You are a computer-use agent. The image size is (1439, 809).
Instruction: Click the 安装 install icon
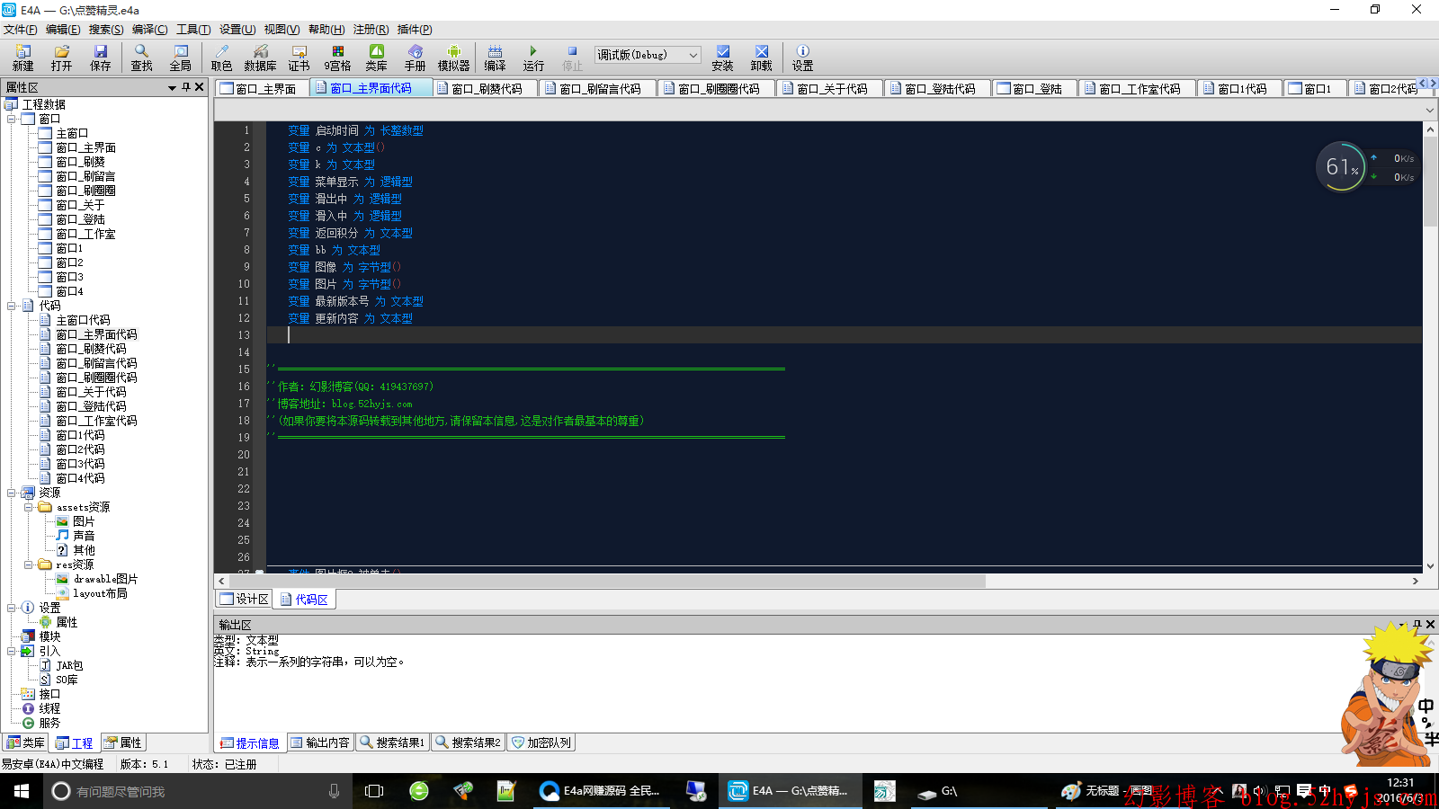click(722, 58)
